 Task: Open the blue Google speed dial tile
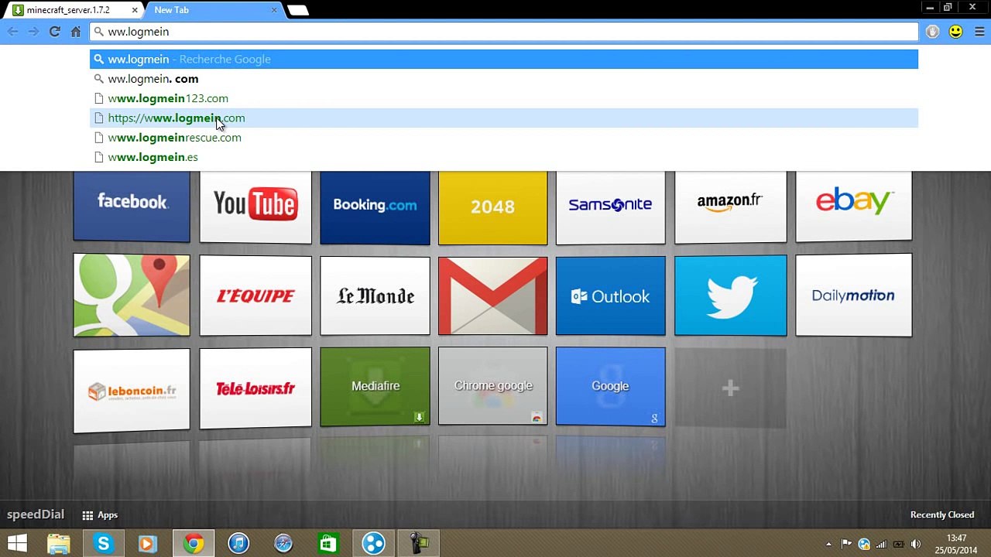pyautogui.click(x=610, y=386)
